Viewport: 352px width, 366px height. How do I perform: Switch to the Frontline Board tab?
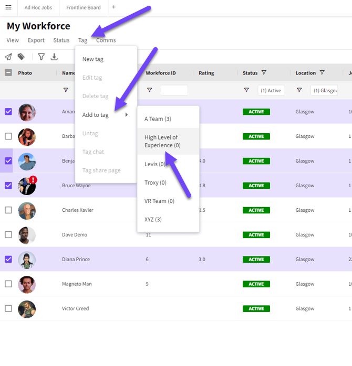(x=84, y=7)
